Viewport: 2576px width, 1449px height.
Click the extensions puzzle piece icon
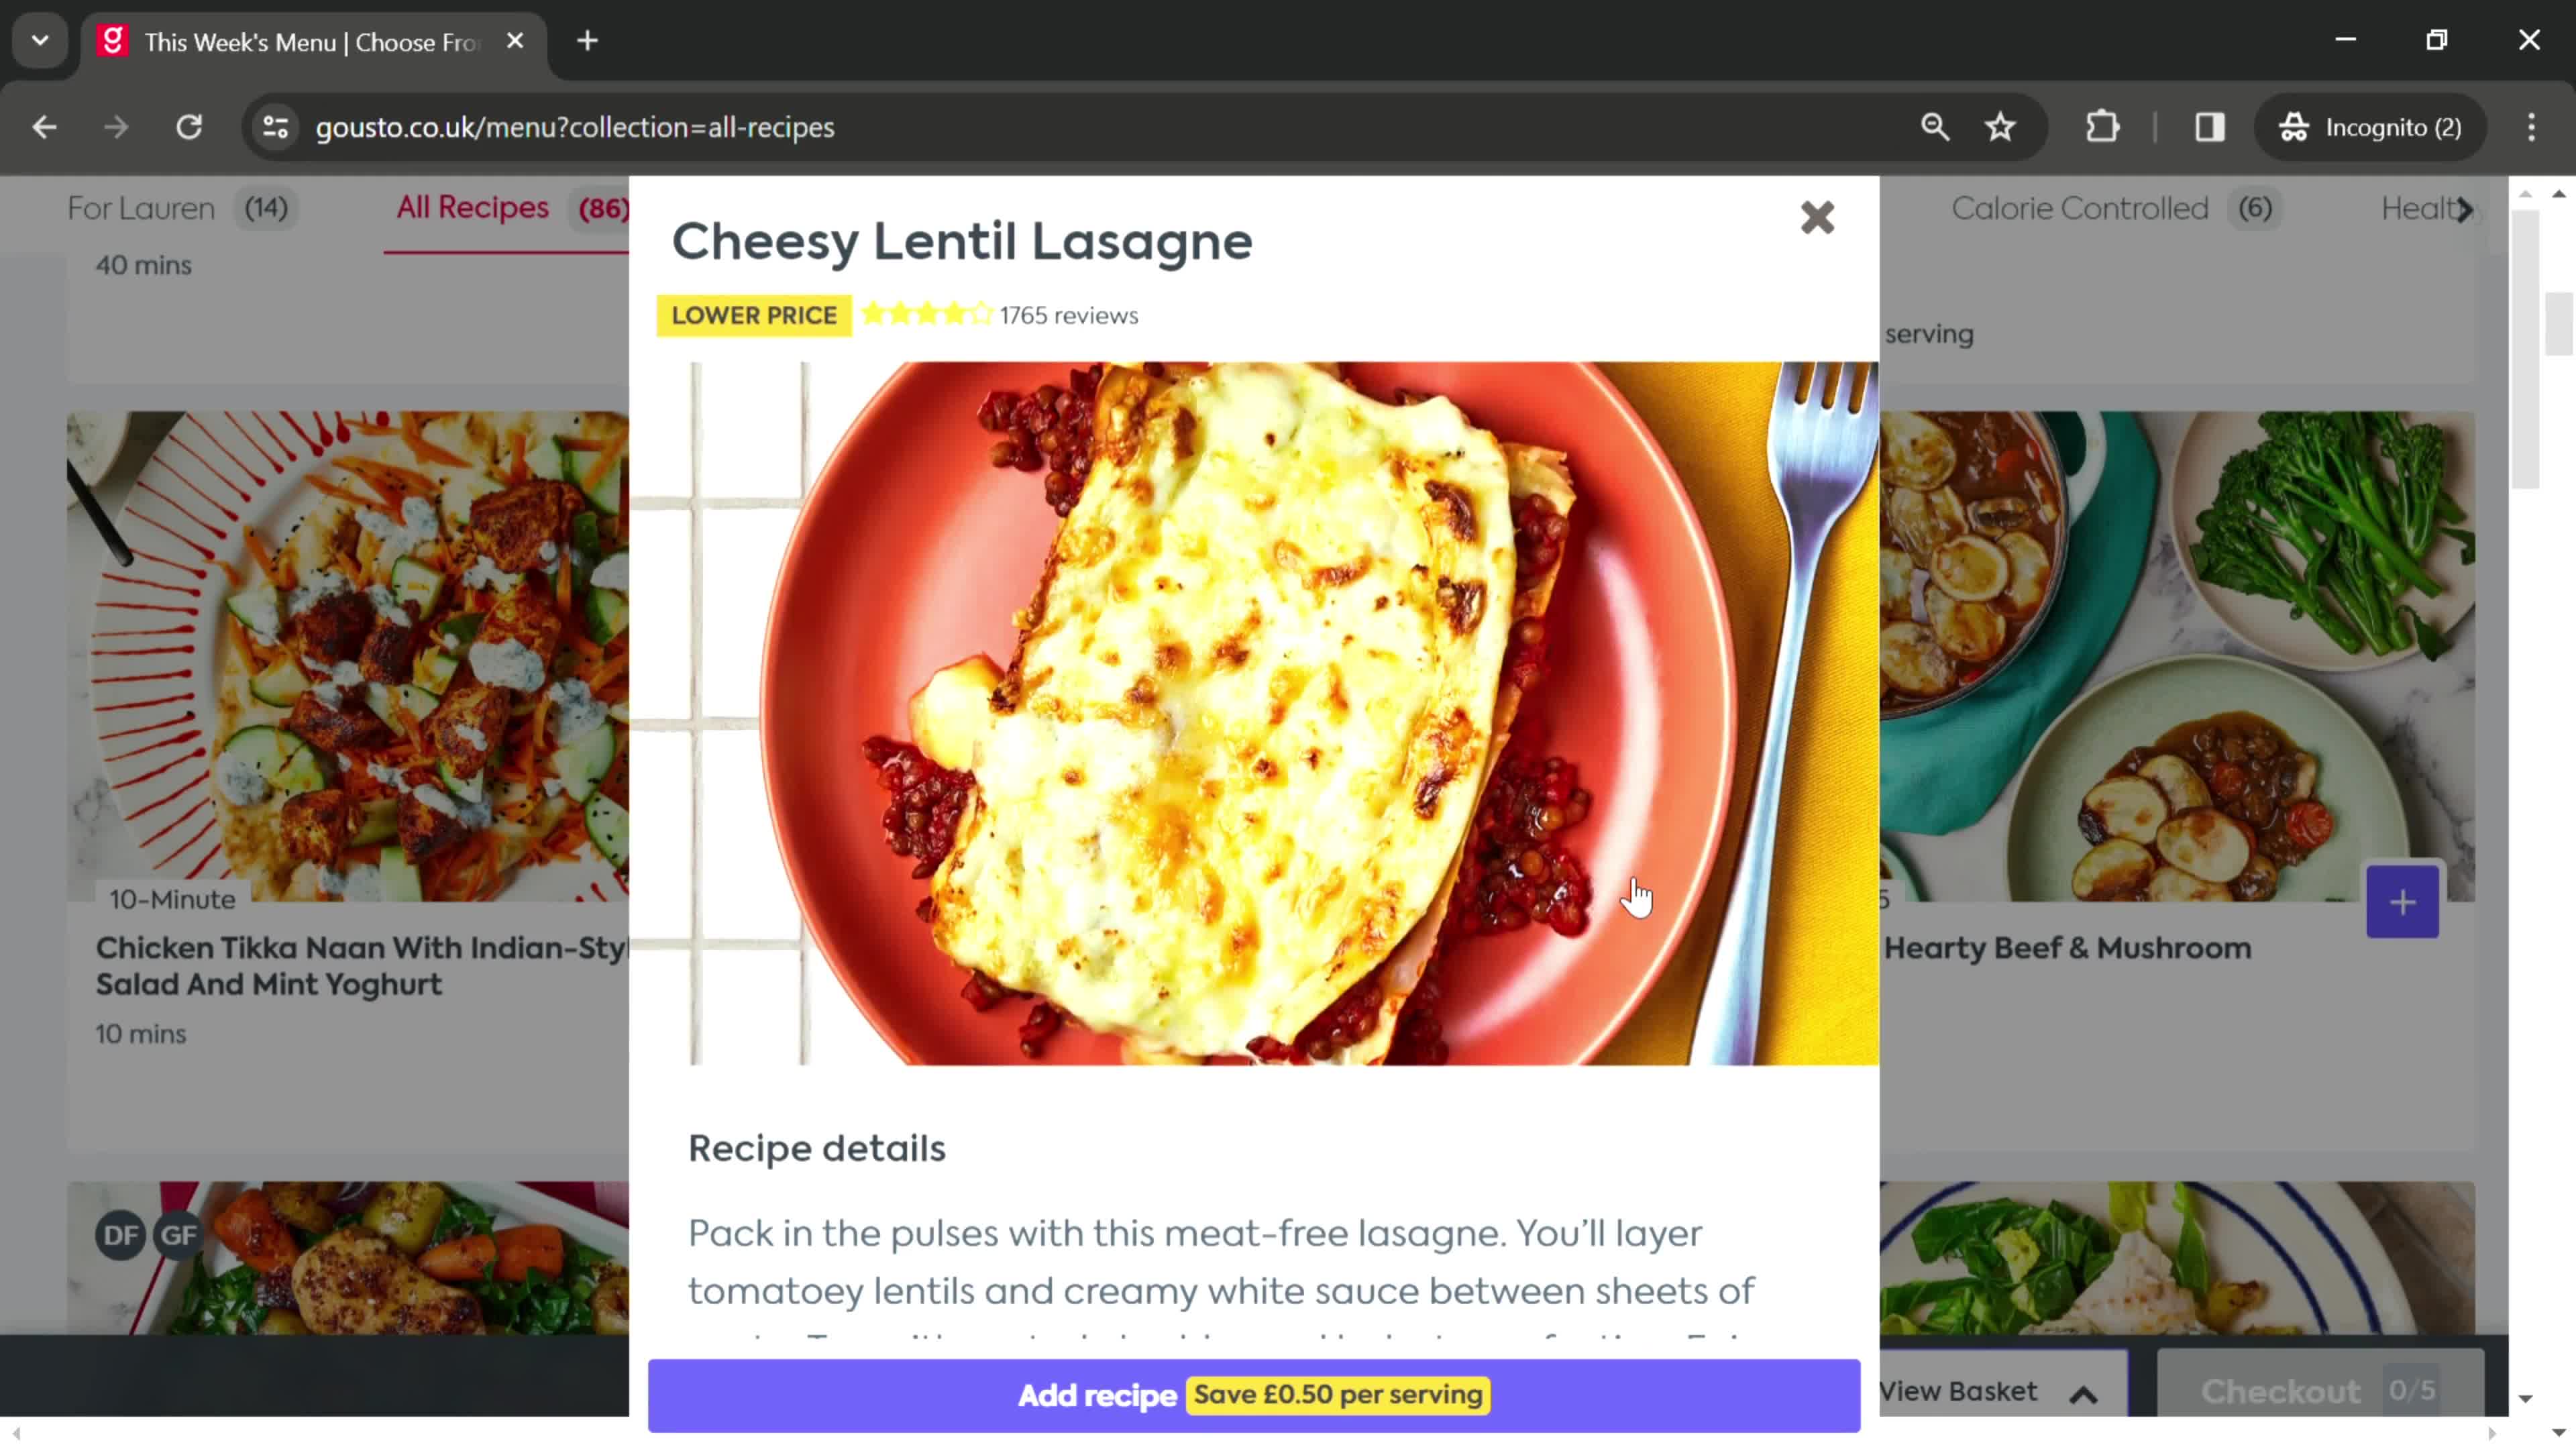coord(2104,125)
